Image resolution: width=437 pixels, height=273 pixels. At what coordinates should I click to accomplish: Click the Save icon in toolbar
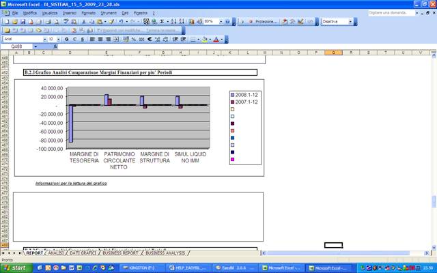[22, 22]
